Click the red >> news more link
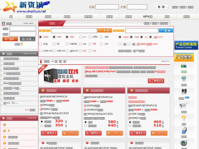The width and height of the screenshot is (199, 149). click(x=27, y=110)
